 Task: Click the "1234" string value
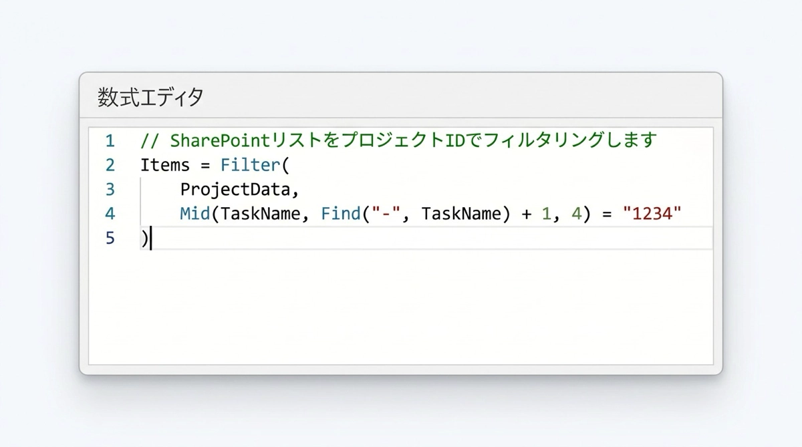pos(652,214)
